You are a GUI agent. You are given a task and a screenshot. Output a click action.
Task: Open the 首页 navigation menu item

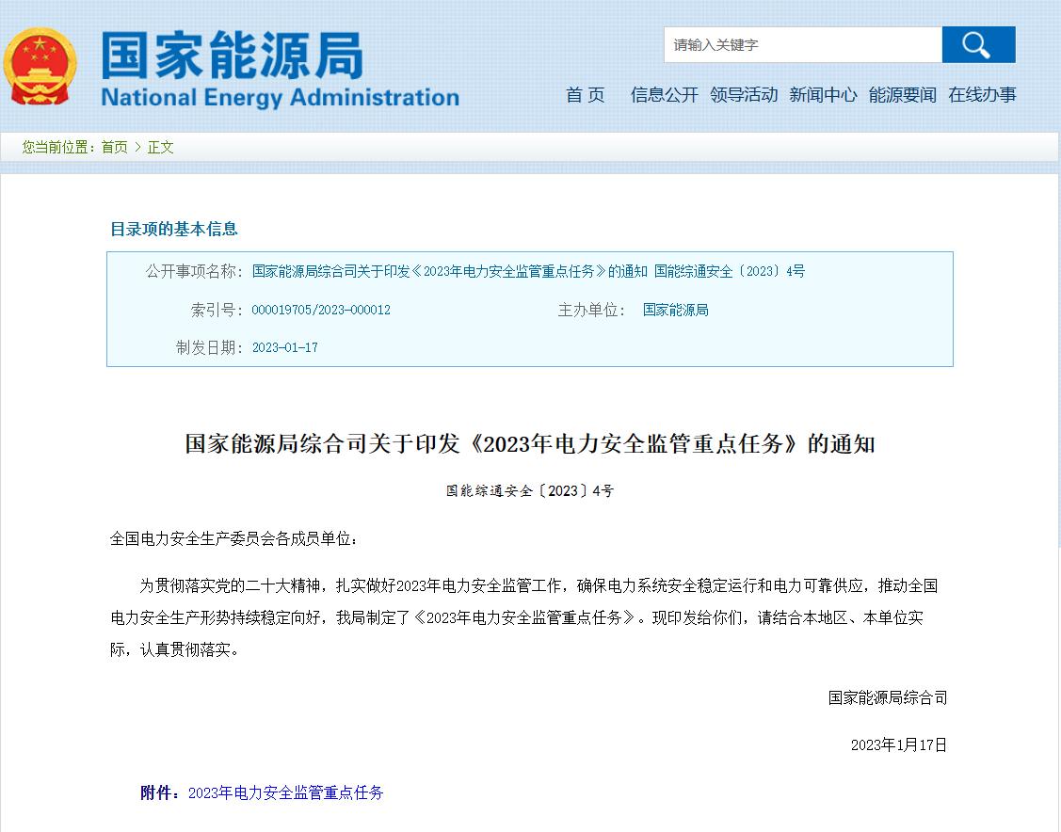click(585, 94)
